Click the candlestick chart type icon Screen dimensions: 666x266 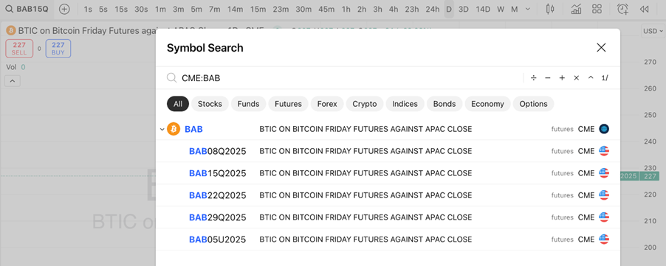(x=550, y=9)
